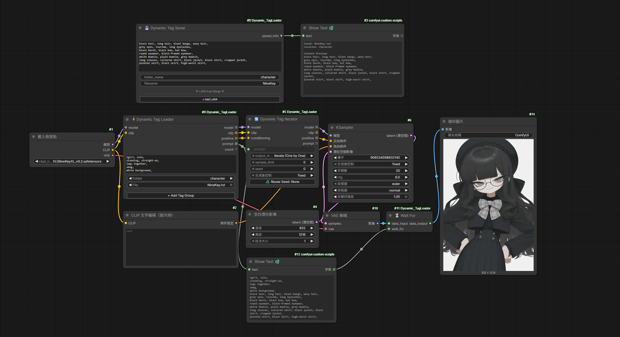
Task: Click the swirl icon on the Show Text node listing '1girl, solo'
Action: [x=277, y=262]
